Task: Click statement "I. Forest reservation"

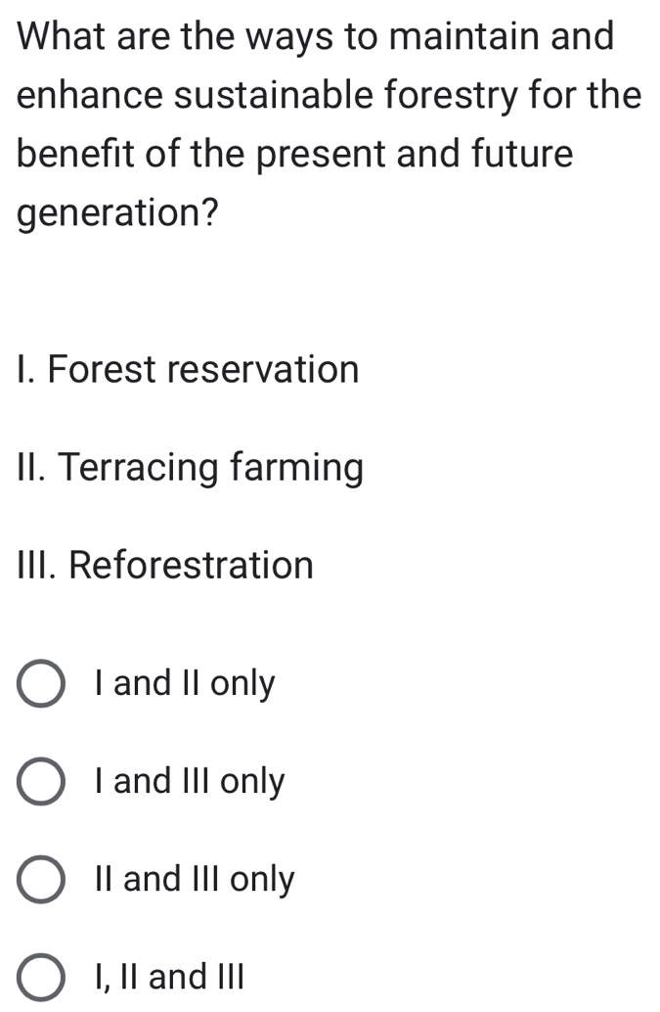Action: coord(189,370)
